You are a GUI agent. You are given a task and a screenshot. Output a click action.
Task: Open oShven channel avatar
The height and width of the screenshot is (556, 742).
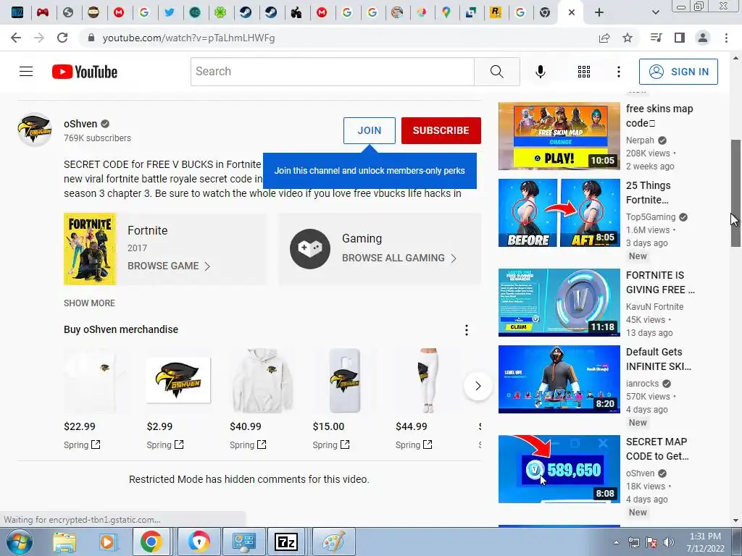coord(35,130)
